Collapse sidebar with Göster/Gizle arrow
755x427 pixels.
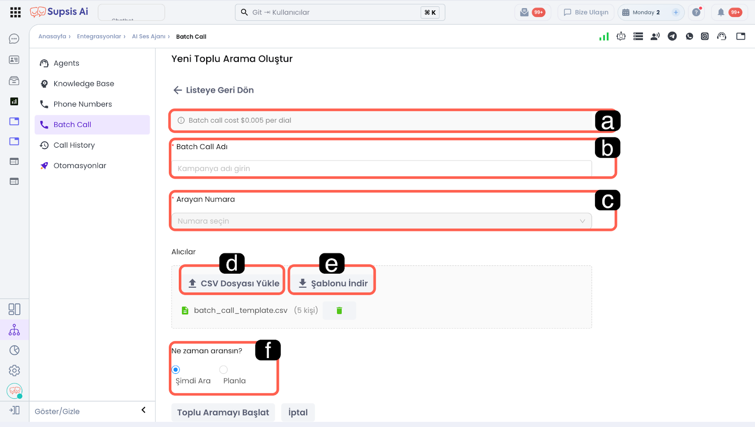143,410
